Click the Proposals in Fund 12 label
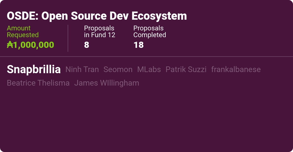Image resolution: width=293 pixels, height=152 pixels. (x=100, y=31)
